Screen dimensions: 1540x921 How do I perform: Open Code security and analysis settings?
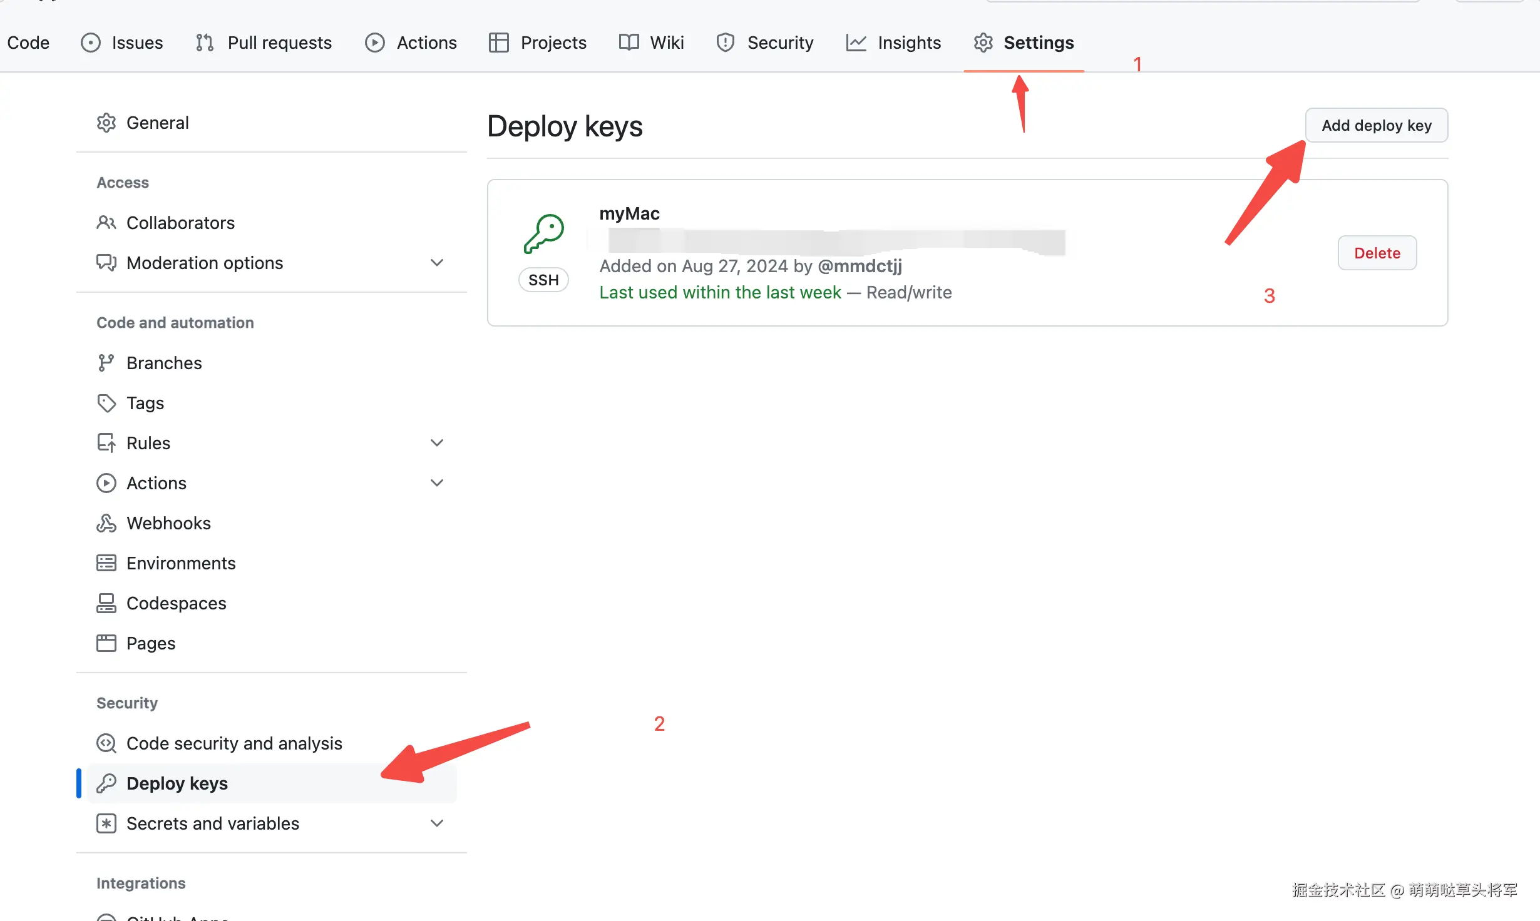pyautogui.click(x=234, y=743)
